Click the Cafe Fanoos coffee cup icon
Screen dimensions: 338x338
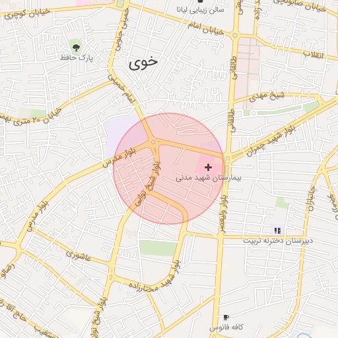point(226,318)
